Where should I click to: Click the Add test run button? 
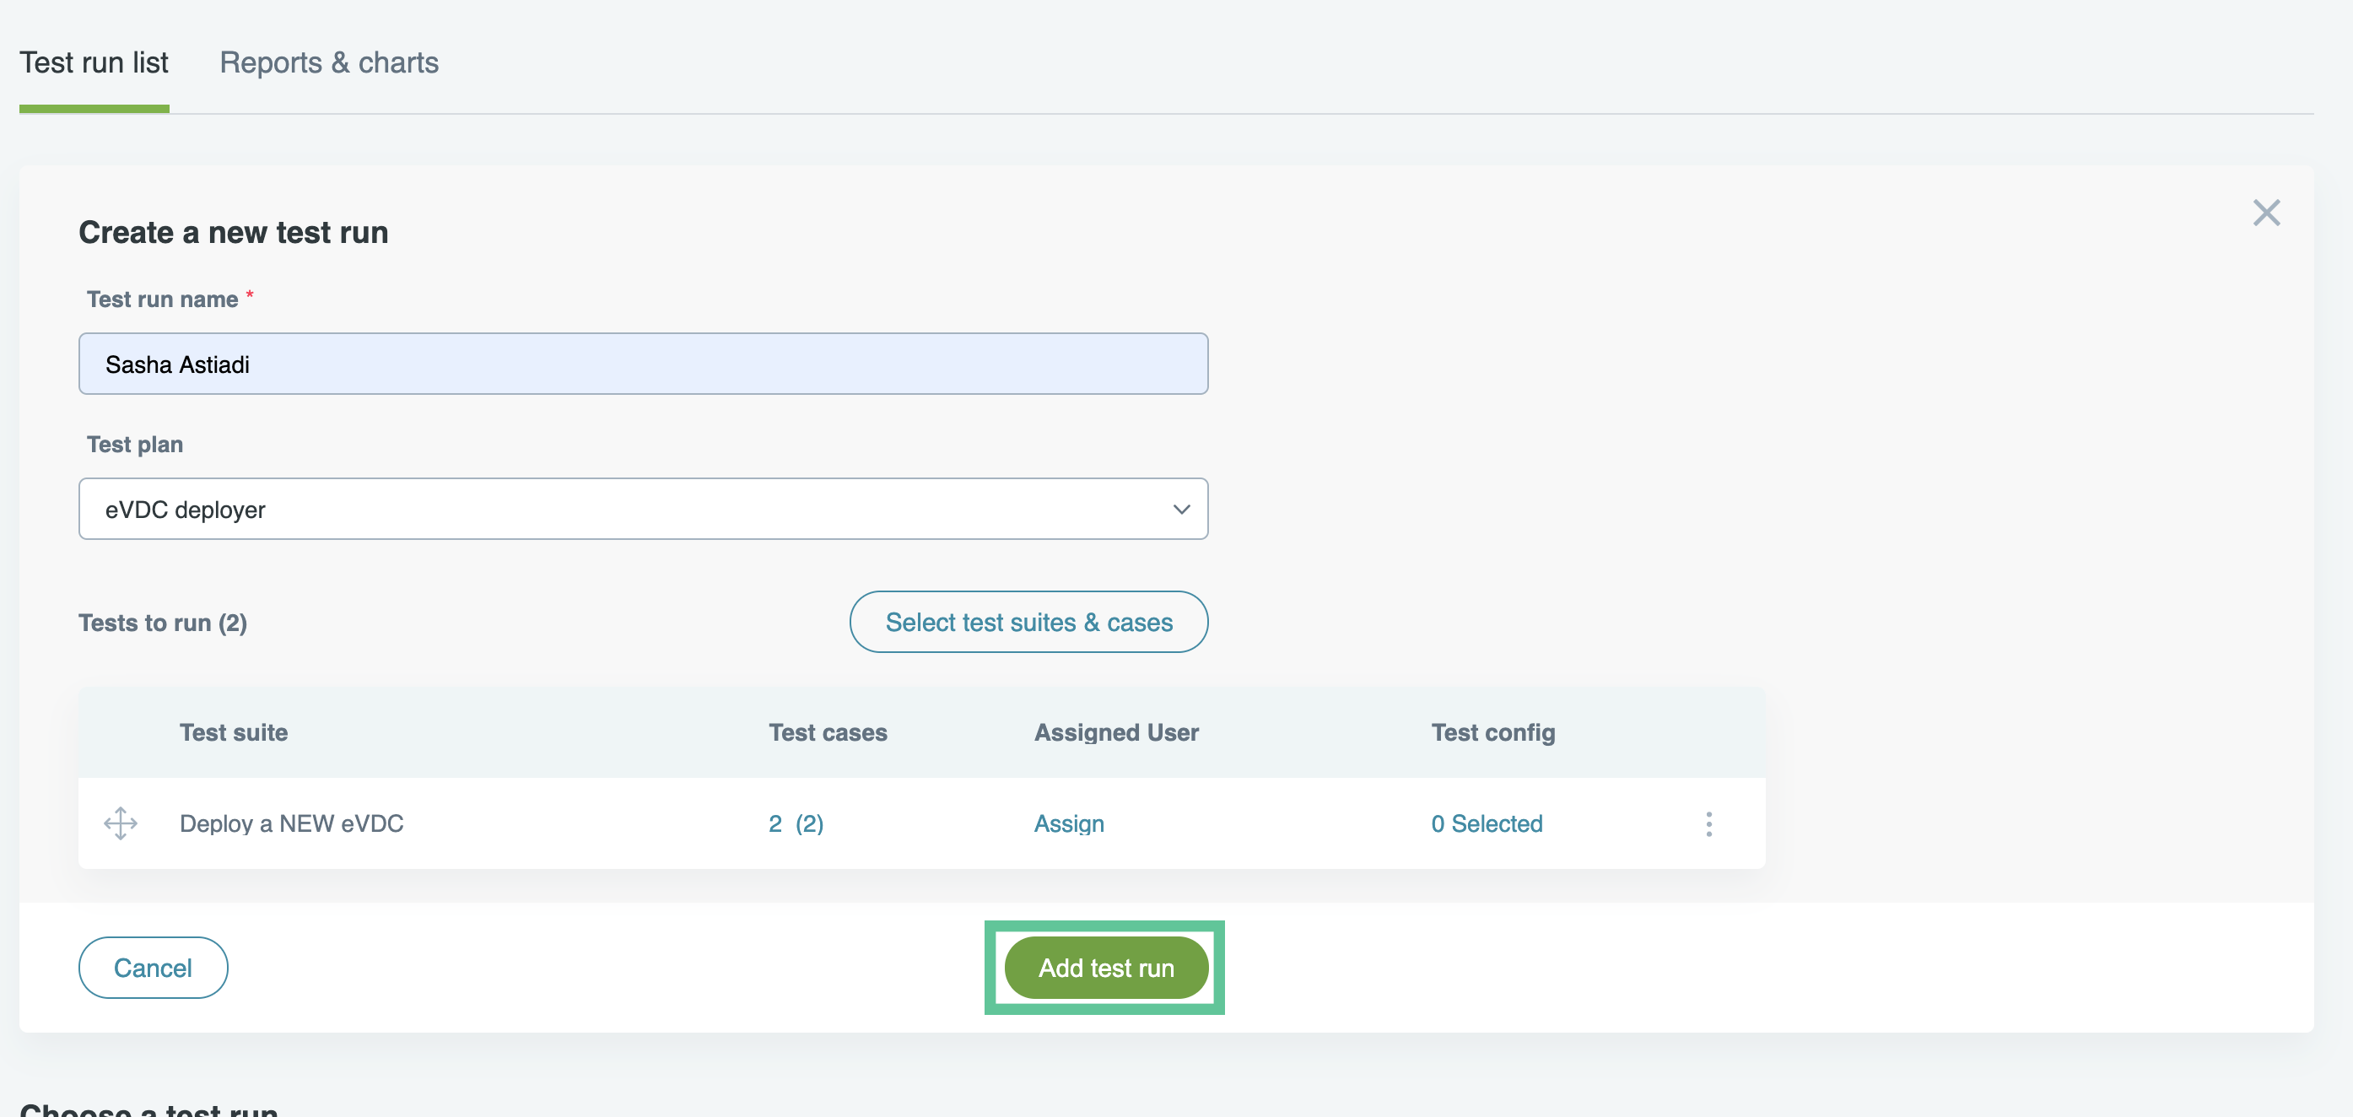coord(1105,967)
